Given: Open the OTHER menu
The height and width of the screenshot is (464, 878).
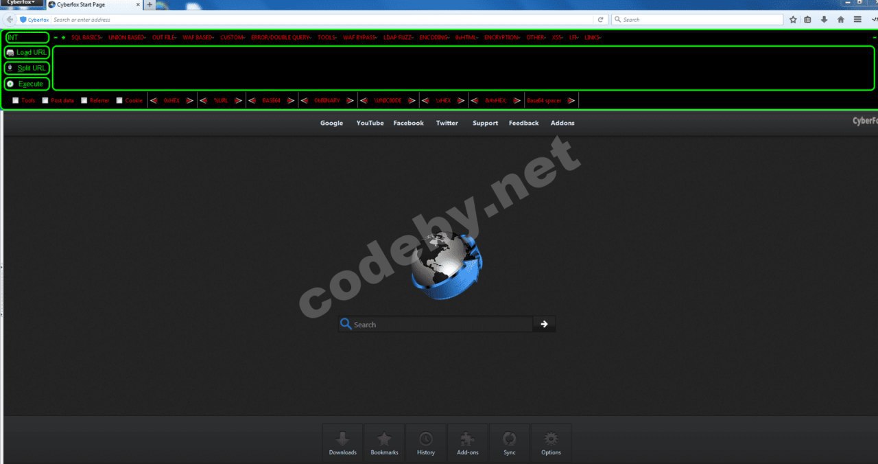Looking at the screenshot, I should [536, 37].
